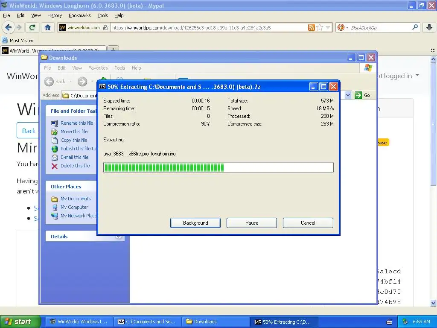
Task: Click the Background button in 7-Zip dialog
Action: (x=195, y=223)
